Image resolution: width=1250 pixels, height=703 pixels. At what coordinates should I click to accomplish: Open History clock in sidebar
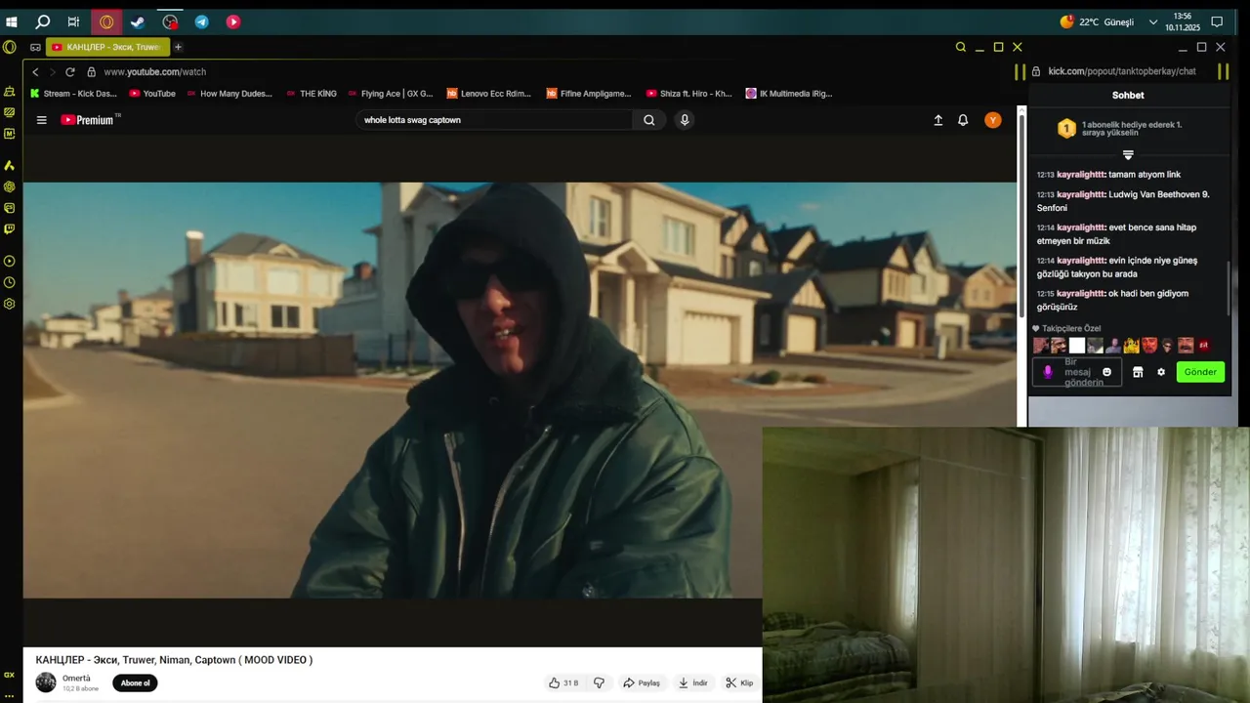click(9, 282)
